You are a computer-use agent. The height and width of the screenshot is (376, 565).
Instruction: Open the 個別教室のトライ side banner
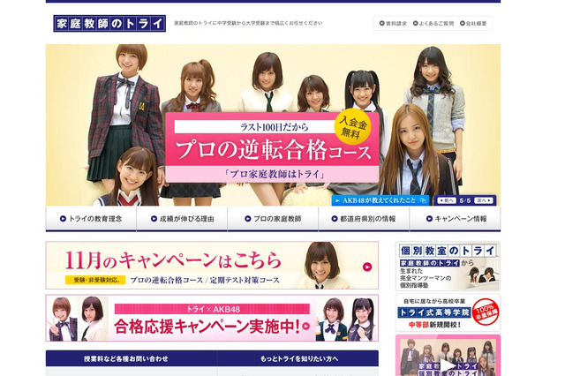tap(448, 267)
